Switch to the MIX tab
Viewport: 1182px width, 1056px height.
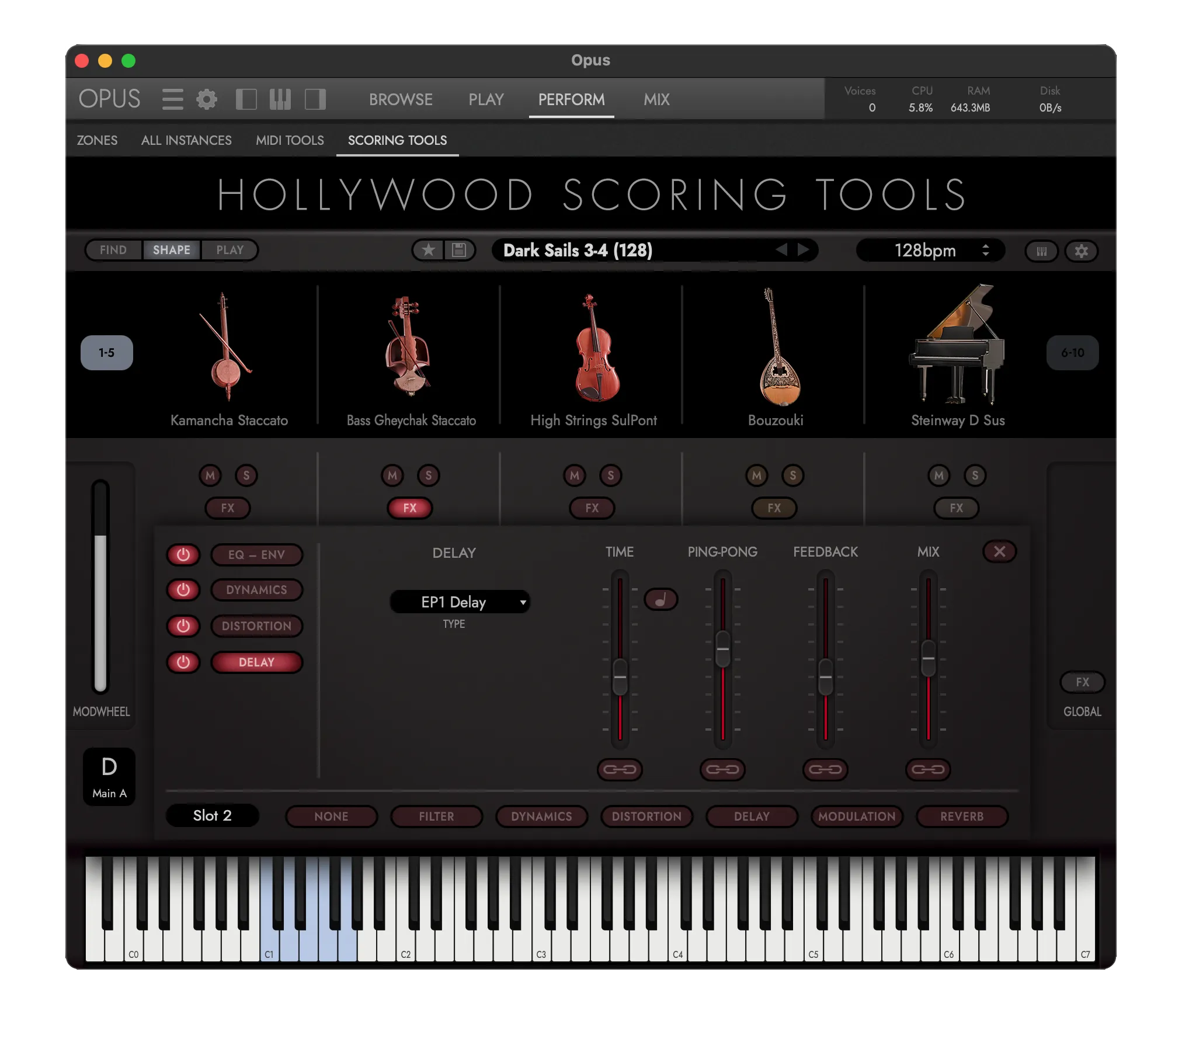(x=656, y=99)
